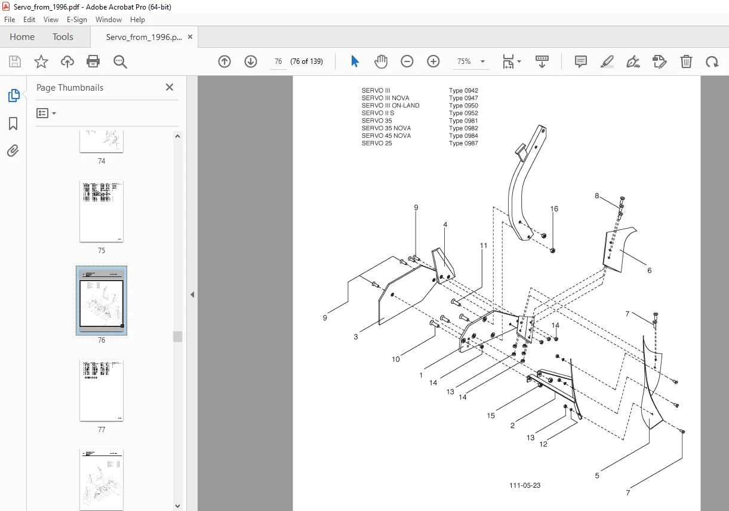Click part label 11 in the diagram
This screenshot has height=511, width=729.
tap(484, 245)
